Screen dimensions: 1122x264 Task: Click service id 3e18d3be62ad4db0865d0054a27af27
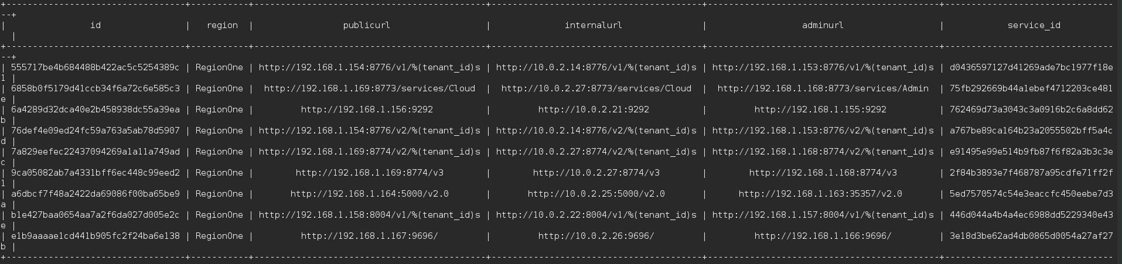click(x=1031, y=236)
